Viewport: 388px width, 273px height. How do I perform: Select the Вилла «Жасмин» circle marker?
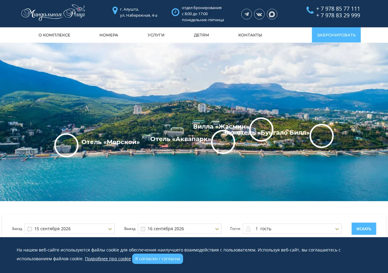[261, 129]
